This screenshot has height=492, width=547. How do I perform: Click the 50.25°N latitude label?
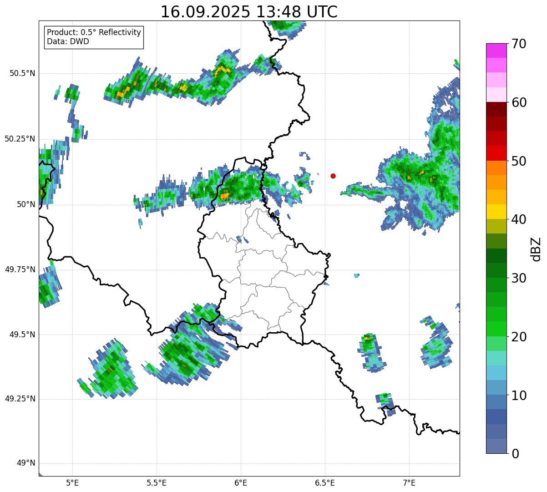pyautogui.click(x=20, y=139)
